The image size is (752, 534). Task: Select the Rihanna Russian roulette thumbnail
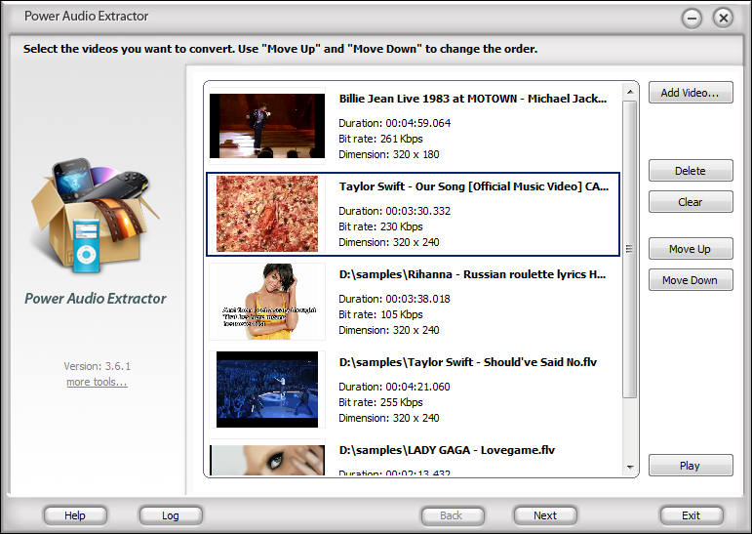(267, 302)
